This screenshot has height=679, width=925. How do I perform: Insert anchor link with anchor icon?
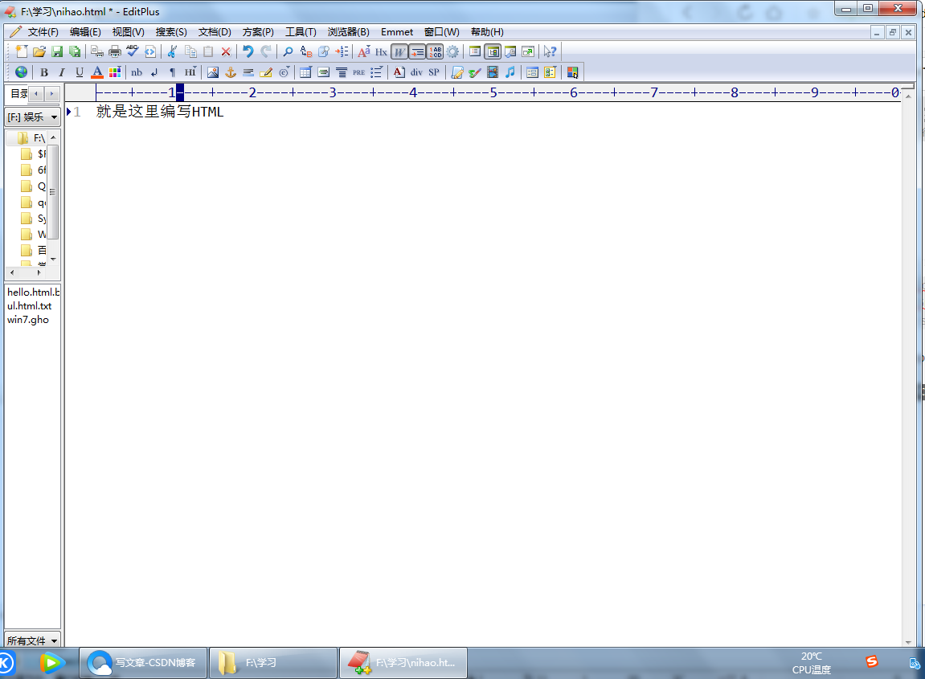coord(231,72)
